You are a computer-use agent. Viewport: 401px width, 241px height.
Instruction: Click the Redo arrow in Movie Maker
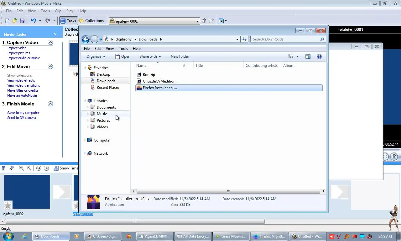tap(48, 21)
